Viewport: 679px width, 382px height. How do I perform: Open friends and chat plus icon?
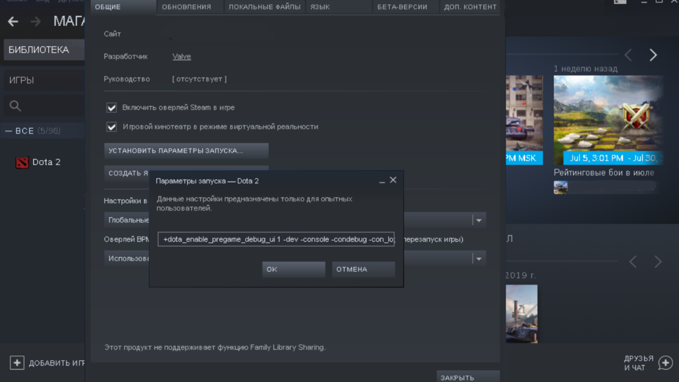665,363
